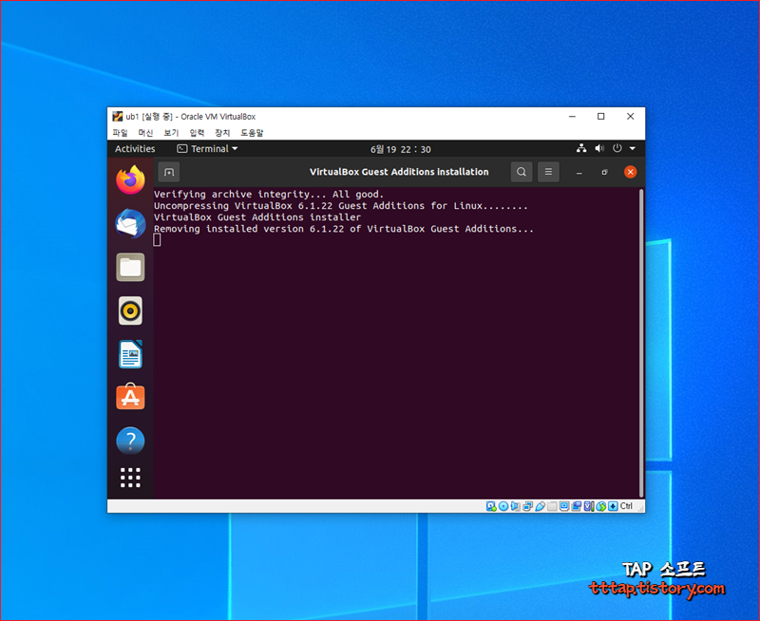Click the mouse integration status icon
The image size is (760, 621).
(x=601, y=506)
